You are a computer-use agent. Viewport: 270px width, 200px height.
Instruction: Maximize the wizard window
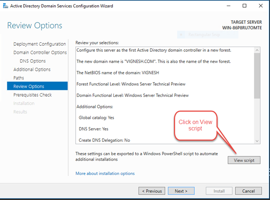tap(244, 6)
